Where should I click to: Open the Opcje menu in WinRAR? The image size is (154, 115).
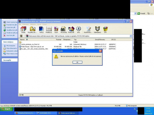(x=39, y=24)
